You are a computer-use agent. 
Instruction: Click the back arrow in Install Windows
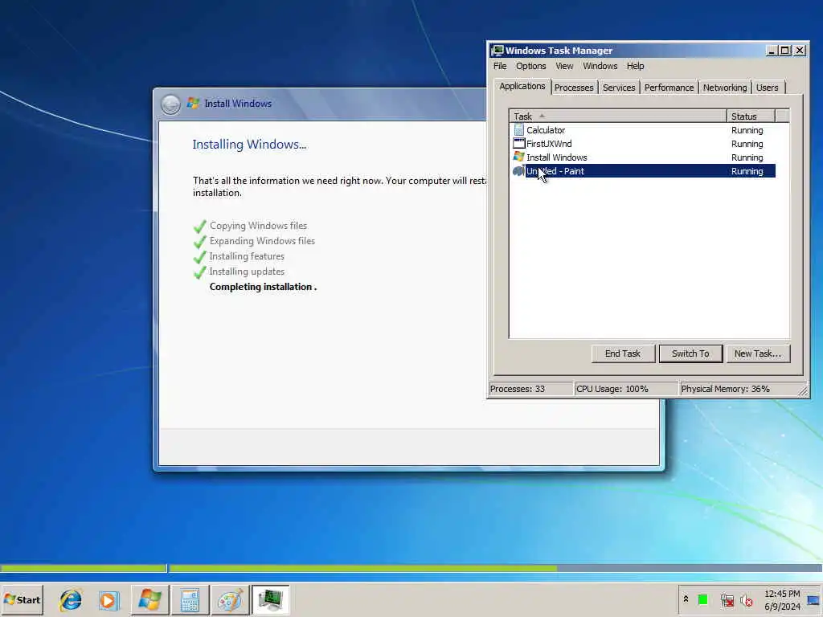click(x=170, y=104)
